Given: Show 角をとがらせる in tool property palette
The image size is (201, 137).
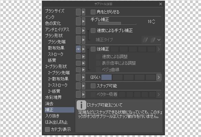Looking at the screenshot, I should 78,12.
